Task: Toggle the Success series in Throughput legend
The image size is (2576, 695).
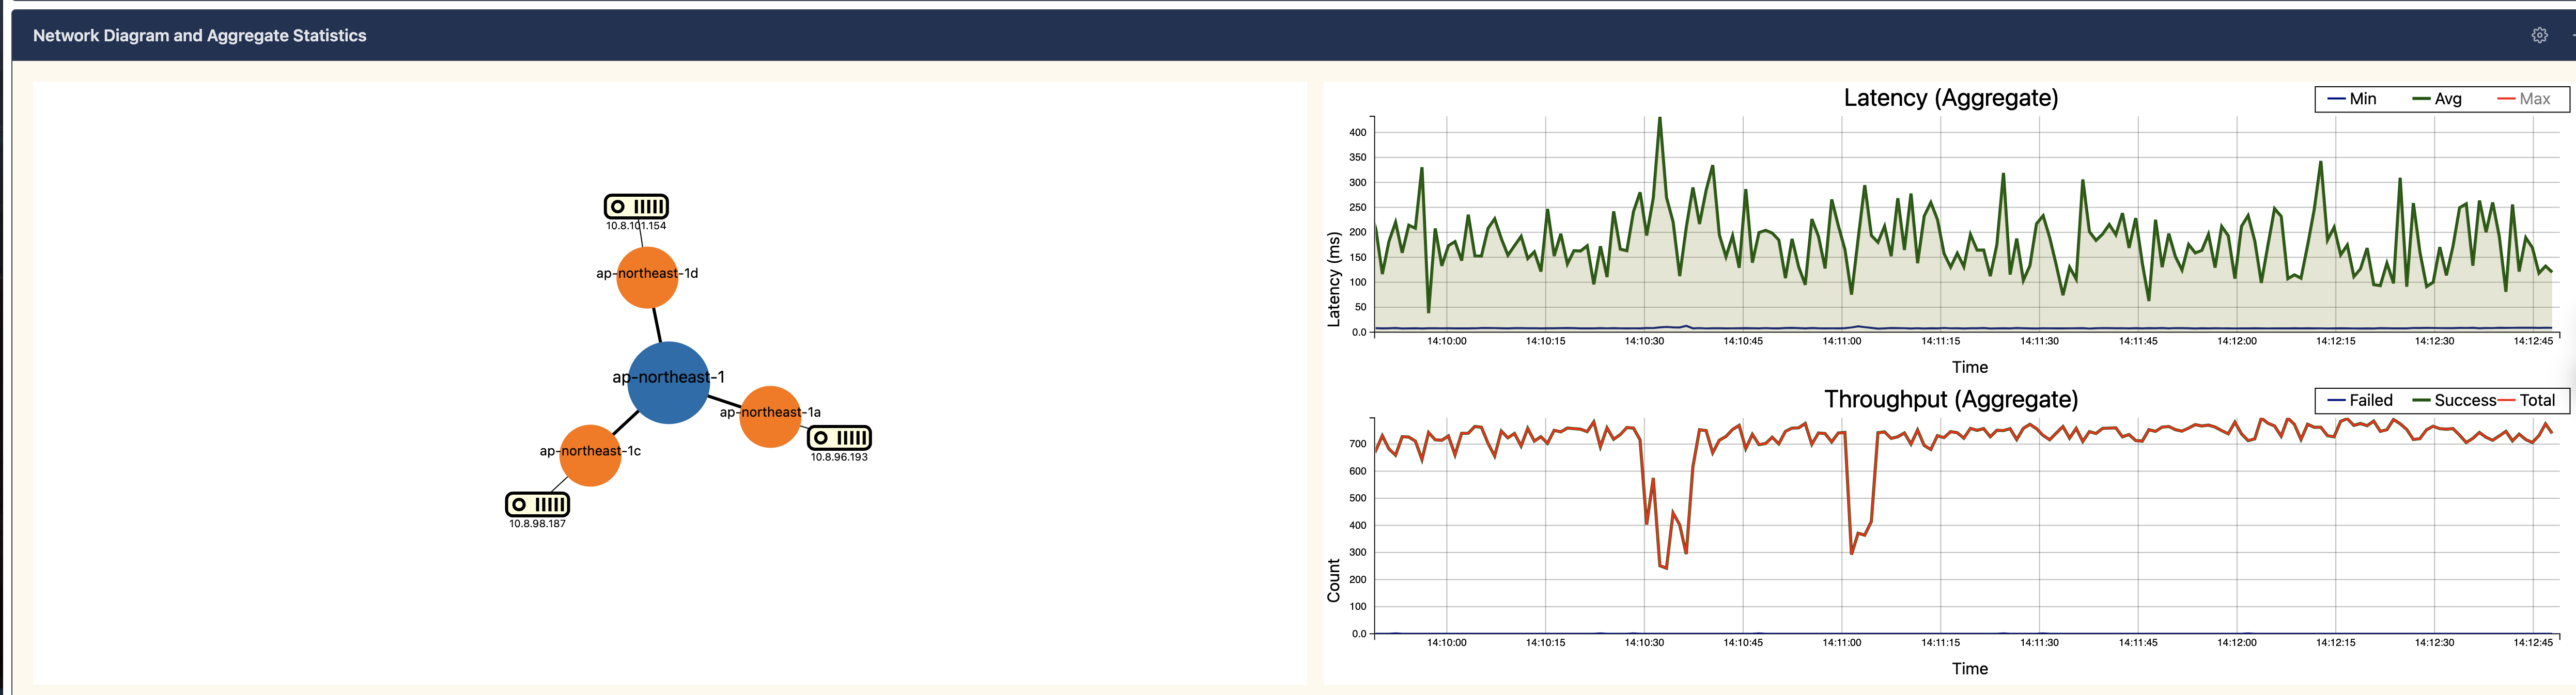Action: tap(2454, 400)
